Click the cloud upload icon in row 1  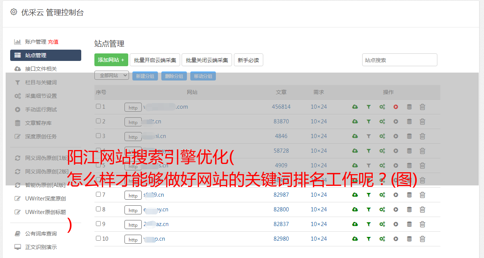(x=355, y=107)
